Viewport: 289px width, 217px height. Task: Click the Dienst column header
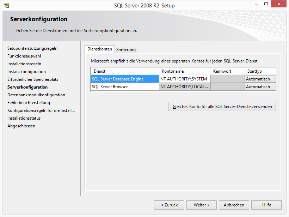pyautogui.click(x=125, y=71)
